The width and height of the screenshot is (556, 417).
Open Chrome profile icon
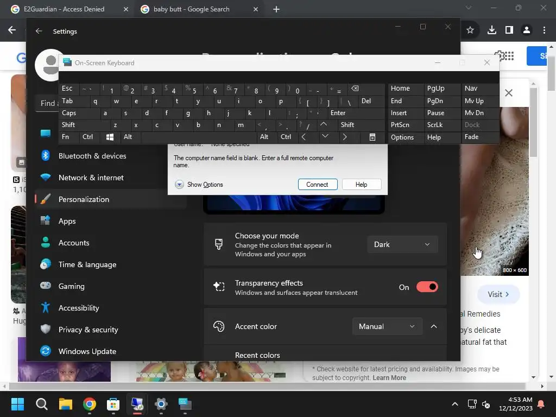[527, 30]
